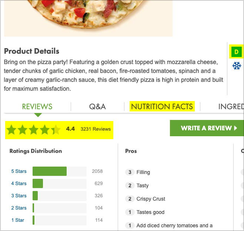Open the Reviews tab

(37, 107)
